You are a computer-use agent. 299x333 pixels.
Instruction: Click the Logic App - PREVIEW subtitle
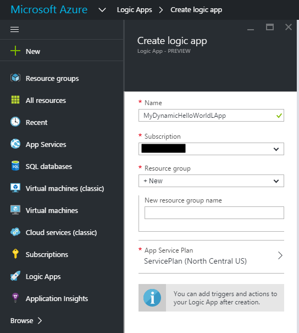tap(164, 51)
